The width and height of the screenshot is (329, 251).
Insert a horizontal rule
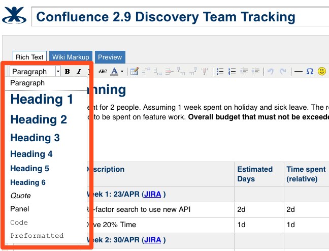[299, 72]
